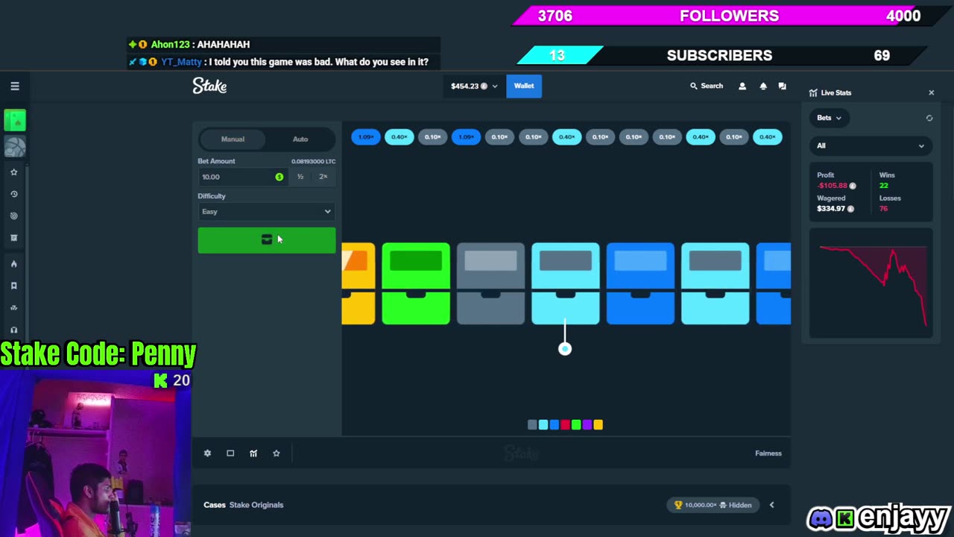Open the hamburger menu in the sidebar
This screenshot has width=954, height=537.
tap(14, 86)
